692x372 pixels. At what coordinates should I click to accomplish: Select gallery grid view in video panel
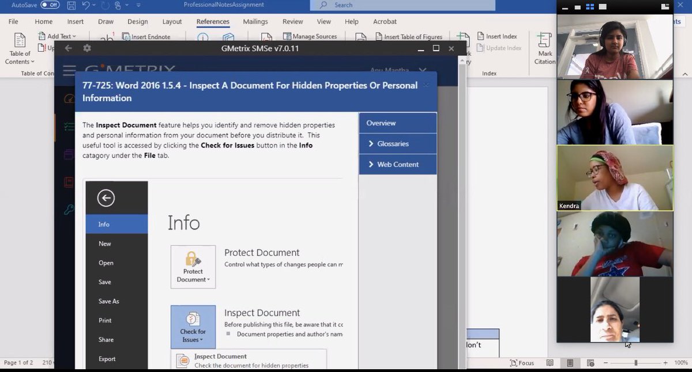coord(589,7)
